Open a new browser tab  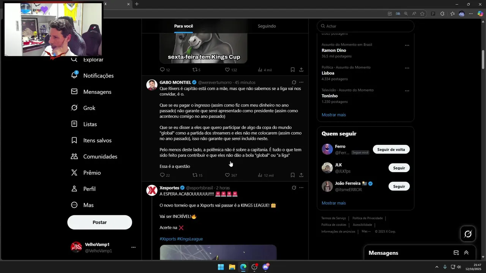[x=137, y=4]
